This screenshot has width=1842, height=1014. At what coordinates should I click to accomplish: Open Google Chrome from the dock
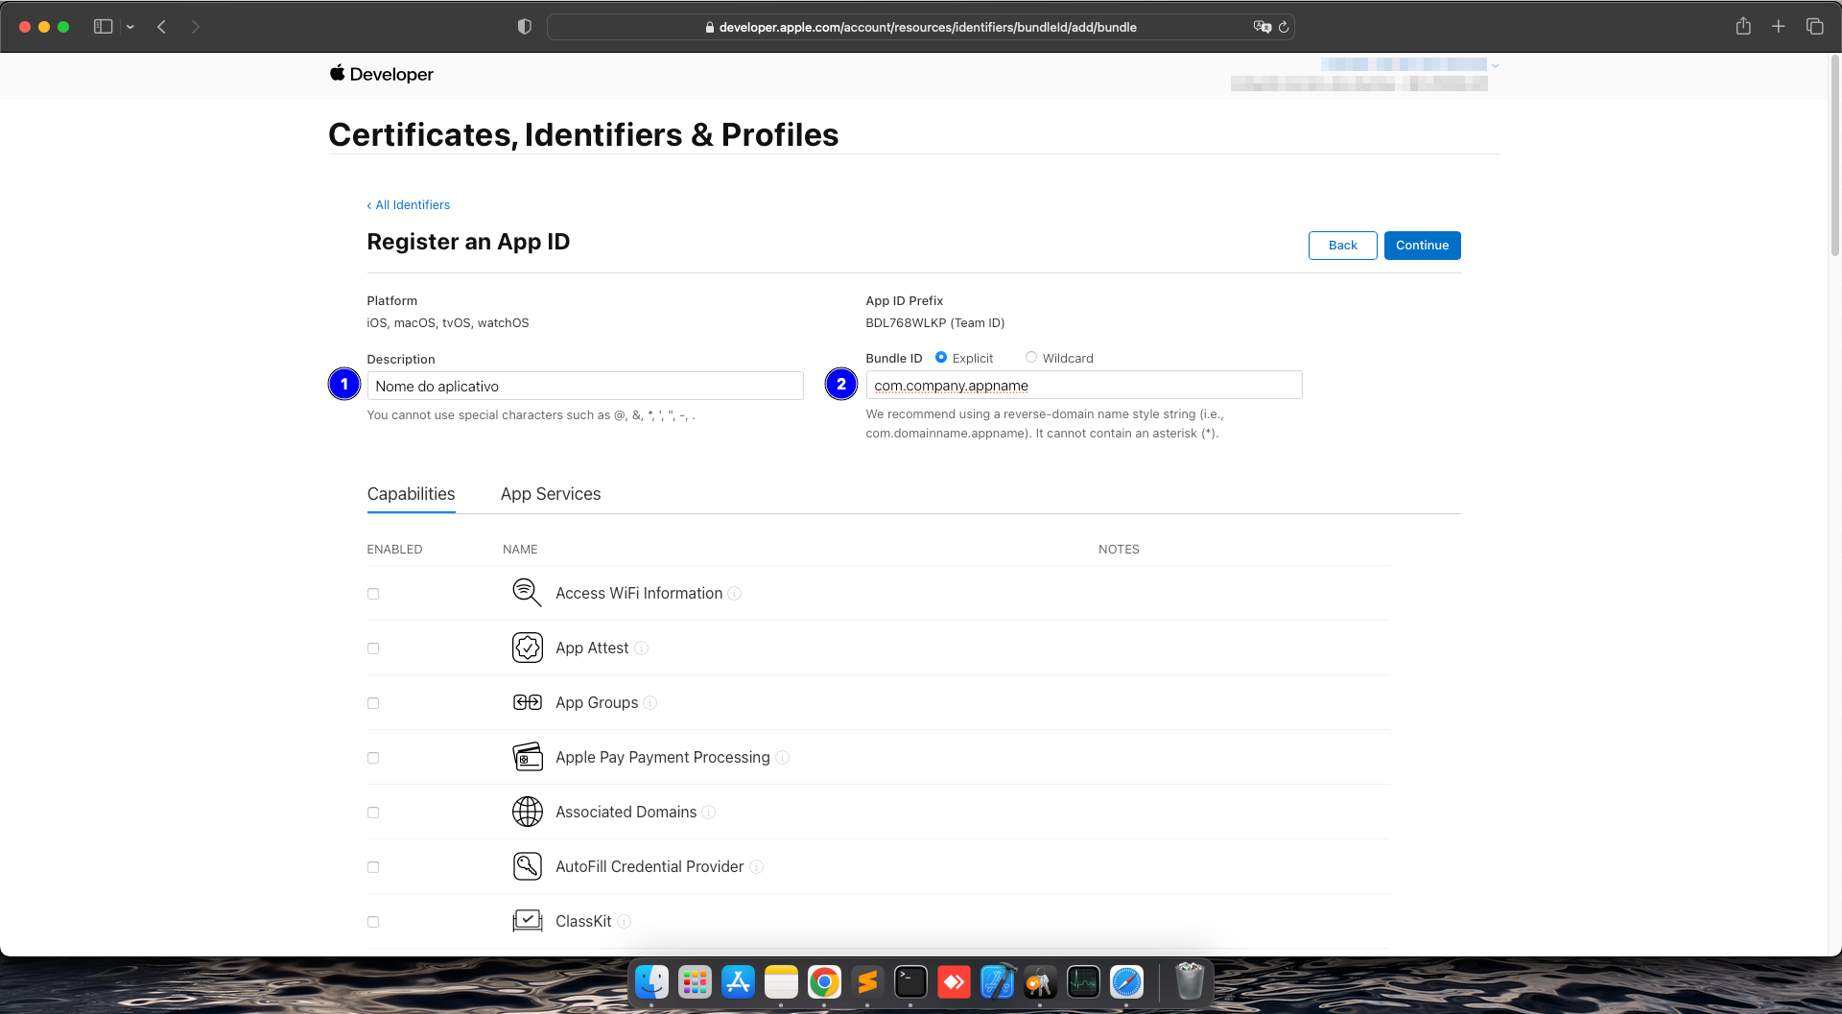point(824,982)
